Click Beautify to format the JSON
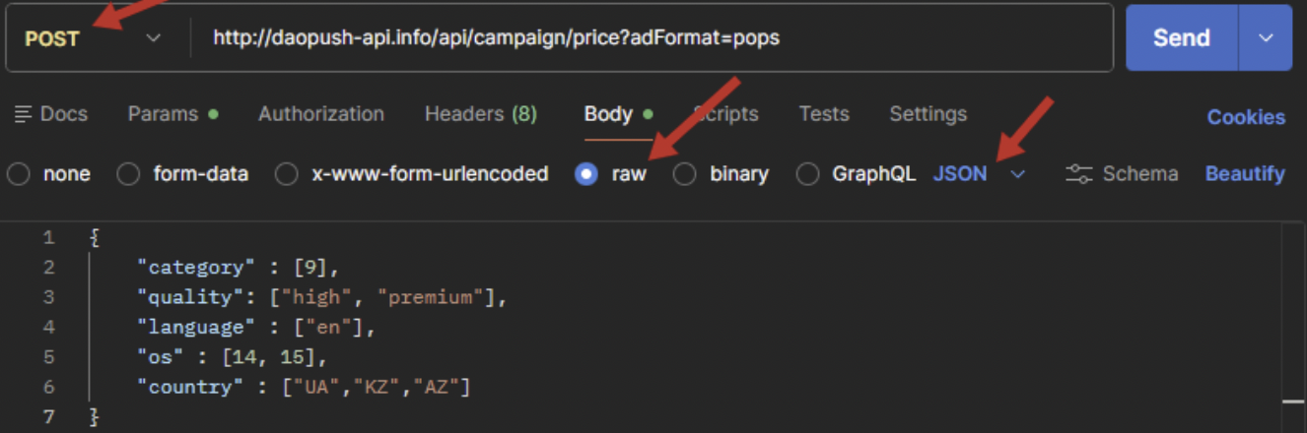Image resolution: width=1307 pixels, height=433 pixels. (1245, 174)
